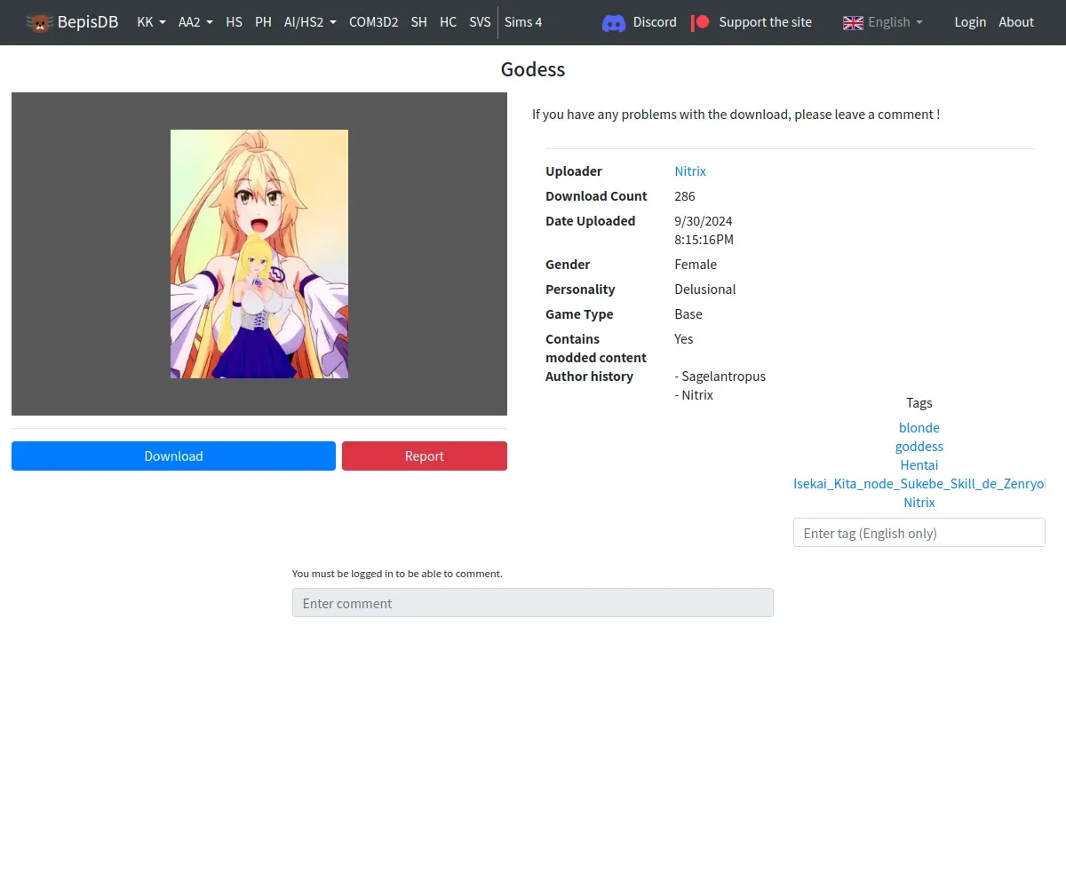Click the UK flag language icon

[853, 22]
